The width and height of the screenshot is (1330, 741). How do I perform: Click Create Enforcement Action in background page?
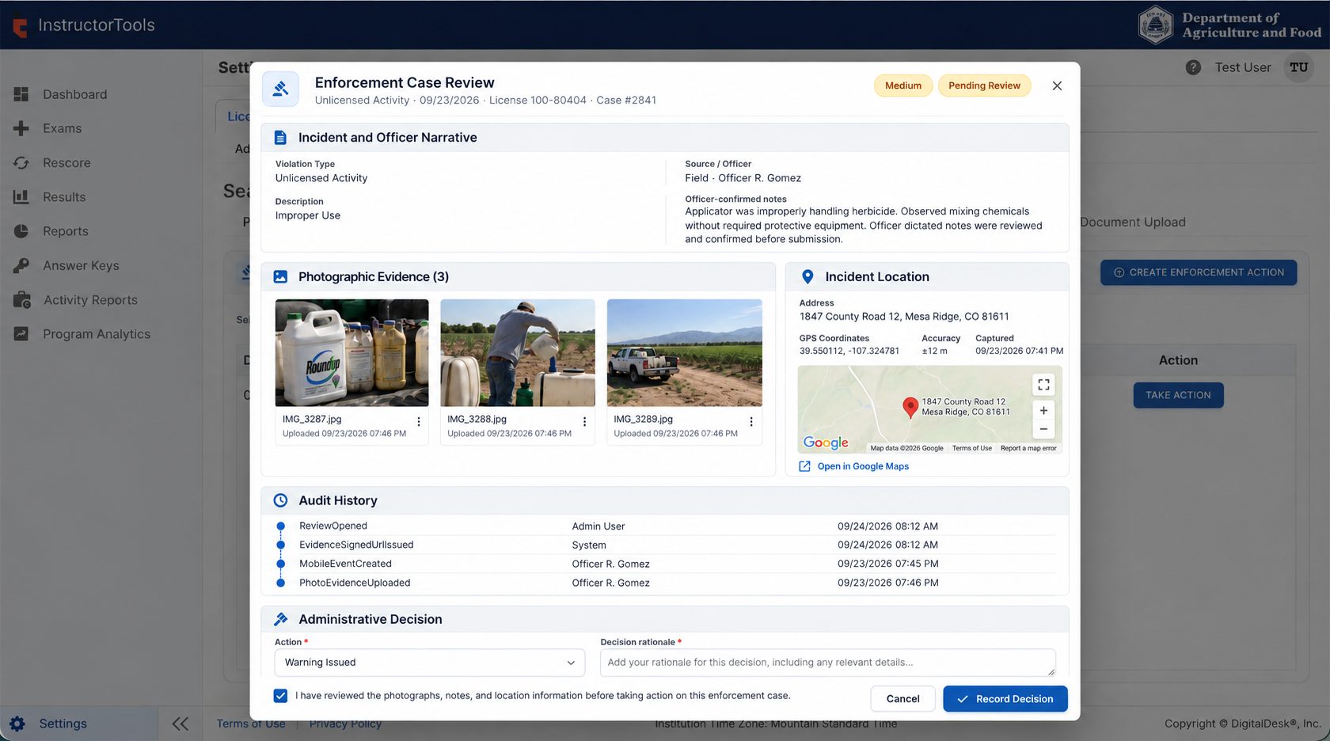click(1199, 272)
